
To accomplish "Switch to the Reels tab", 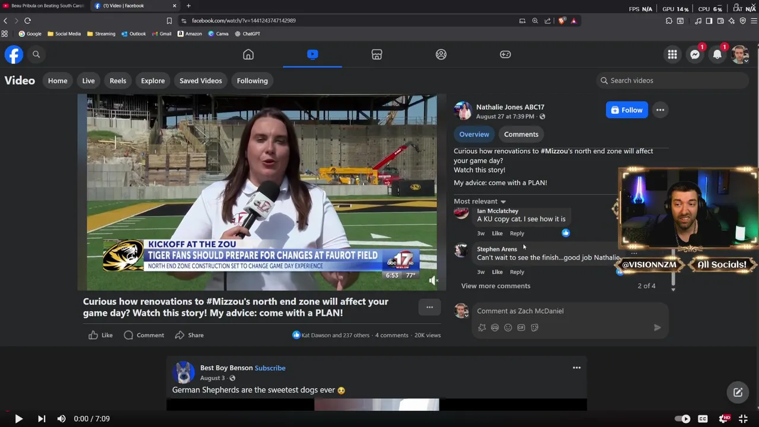I will click(118, 81).
